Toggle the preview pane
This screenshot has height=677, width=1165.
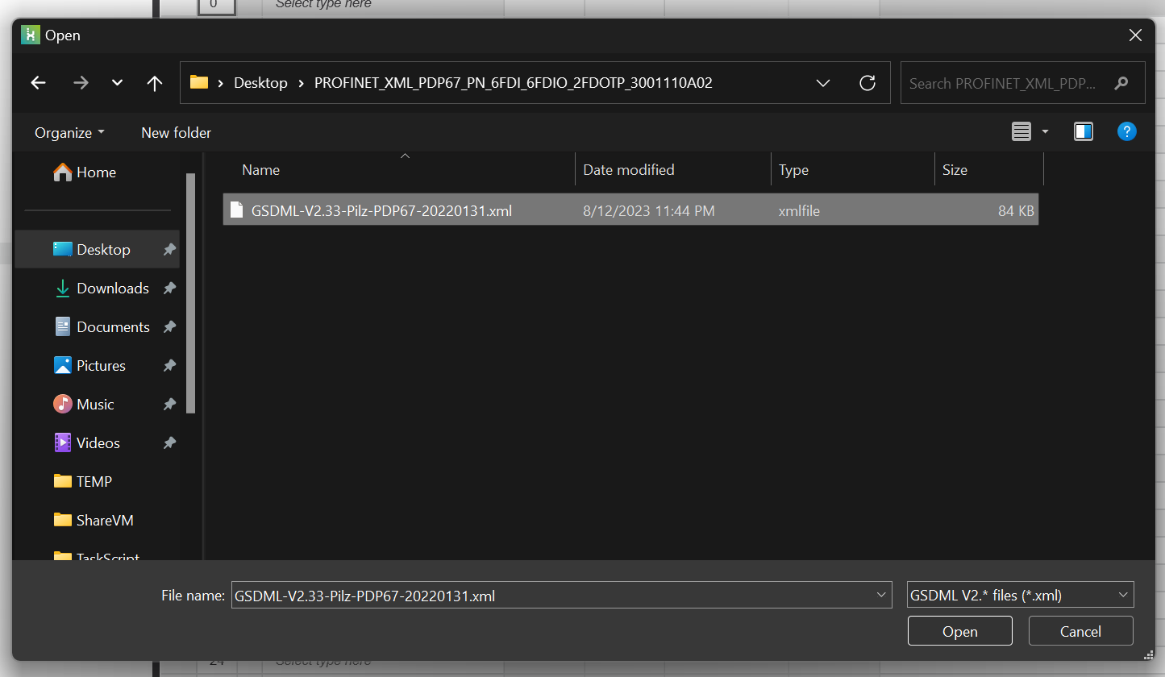coord(1084,131)
